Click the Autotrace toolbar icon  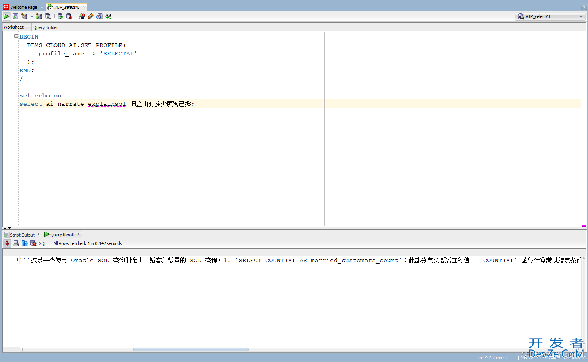coord(39,16)
